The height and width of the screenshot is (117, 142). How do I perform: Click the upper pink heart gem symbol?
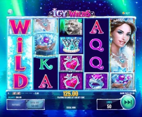pos(71,63)
